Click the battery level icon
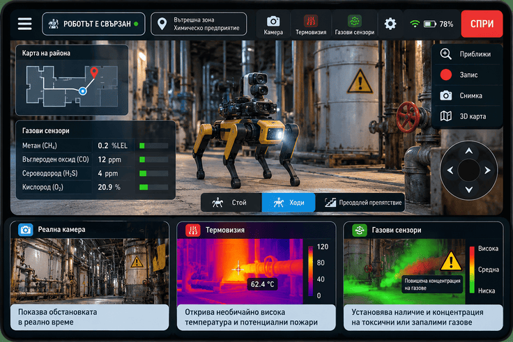This screenshot has height=342, width=513. coord(430,24)
